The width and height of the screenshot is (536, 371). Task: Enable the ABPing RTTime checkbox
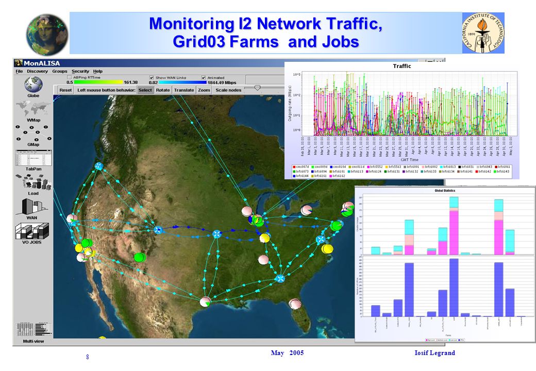point(70,77)
